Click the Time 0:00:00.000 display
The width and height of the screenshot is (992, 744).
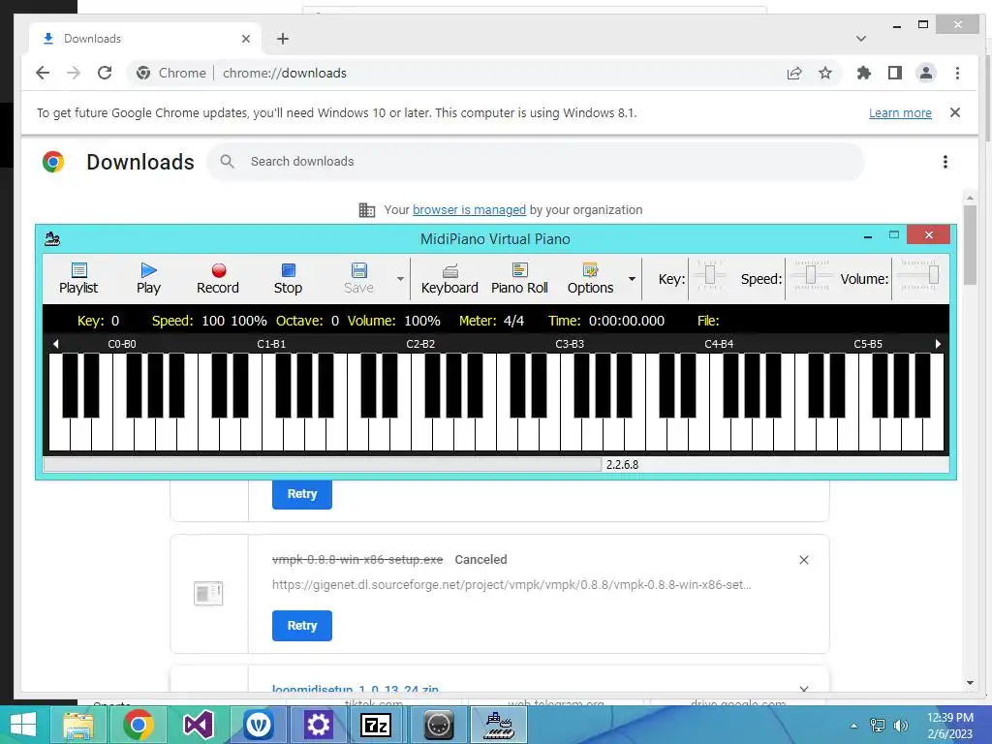pos(606,321)
